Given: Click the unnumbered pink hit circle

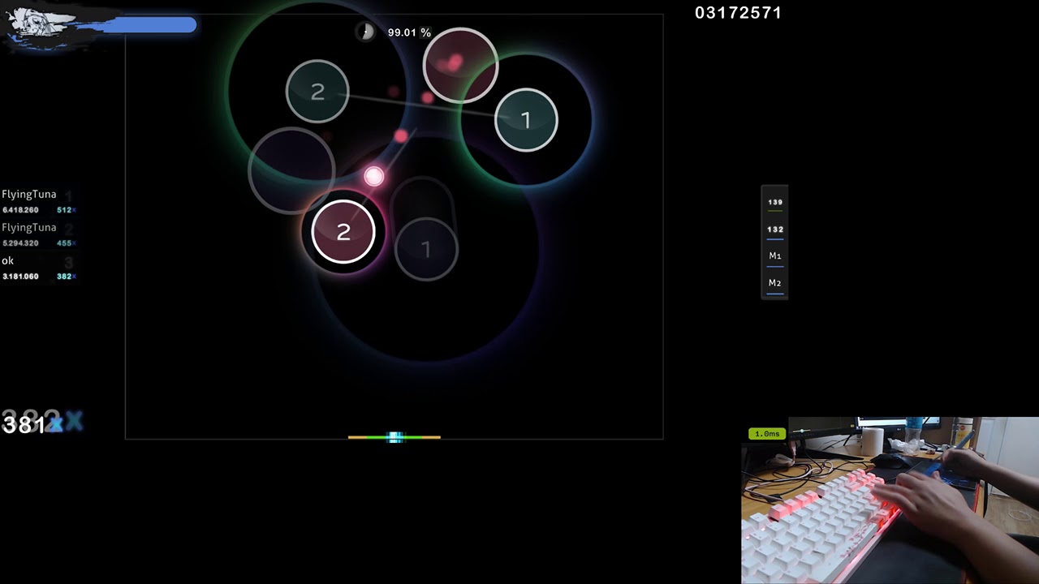Looking at the screenshot, I should (x=460, y=66).
